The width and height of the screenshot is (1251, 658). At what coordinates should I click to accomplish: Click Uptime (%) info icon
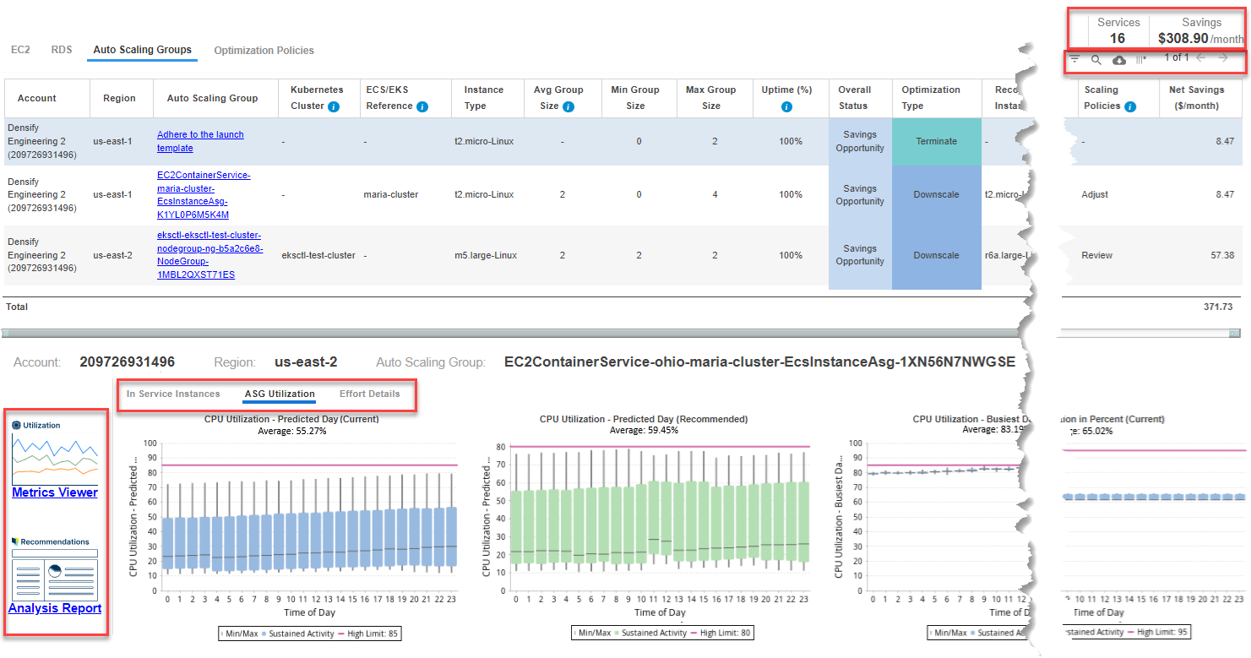pos(786,106)
